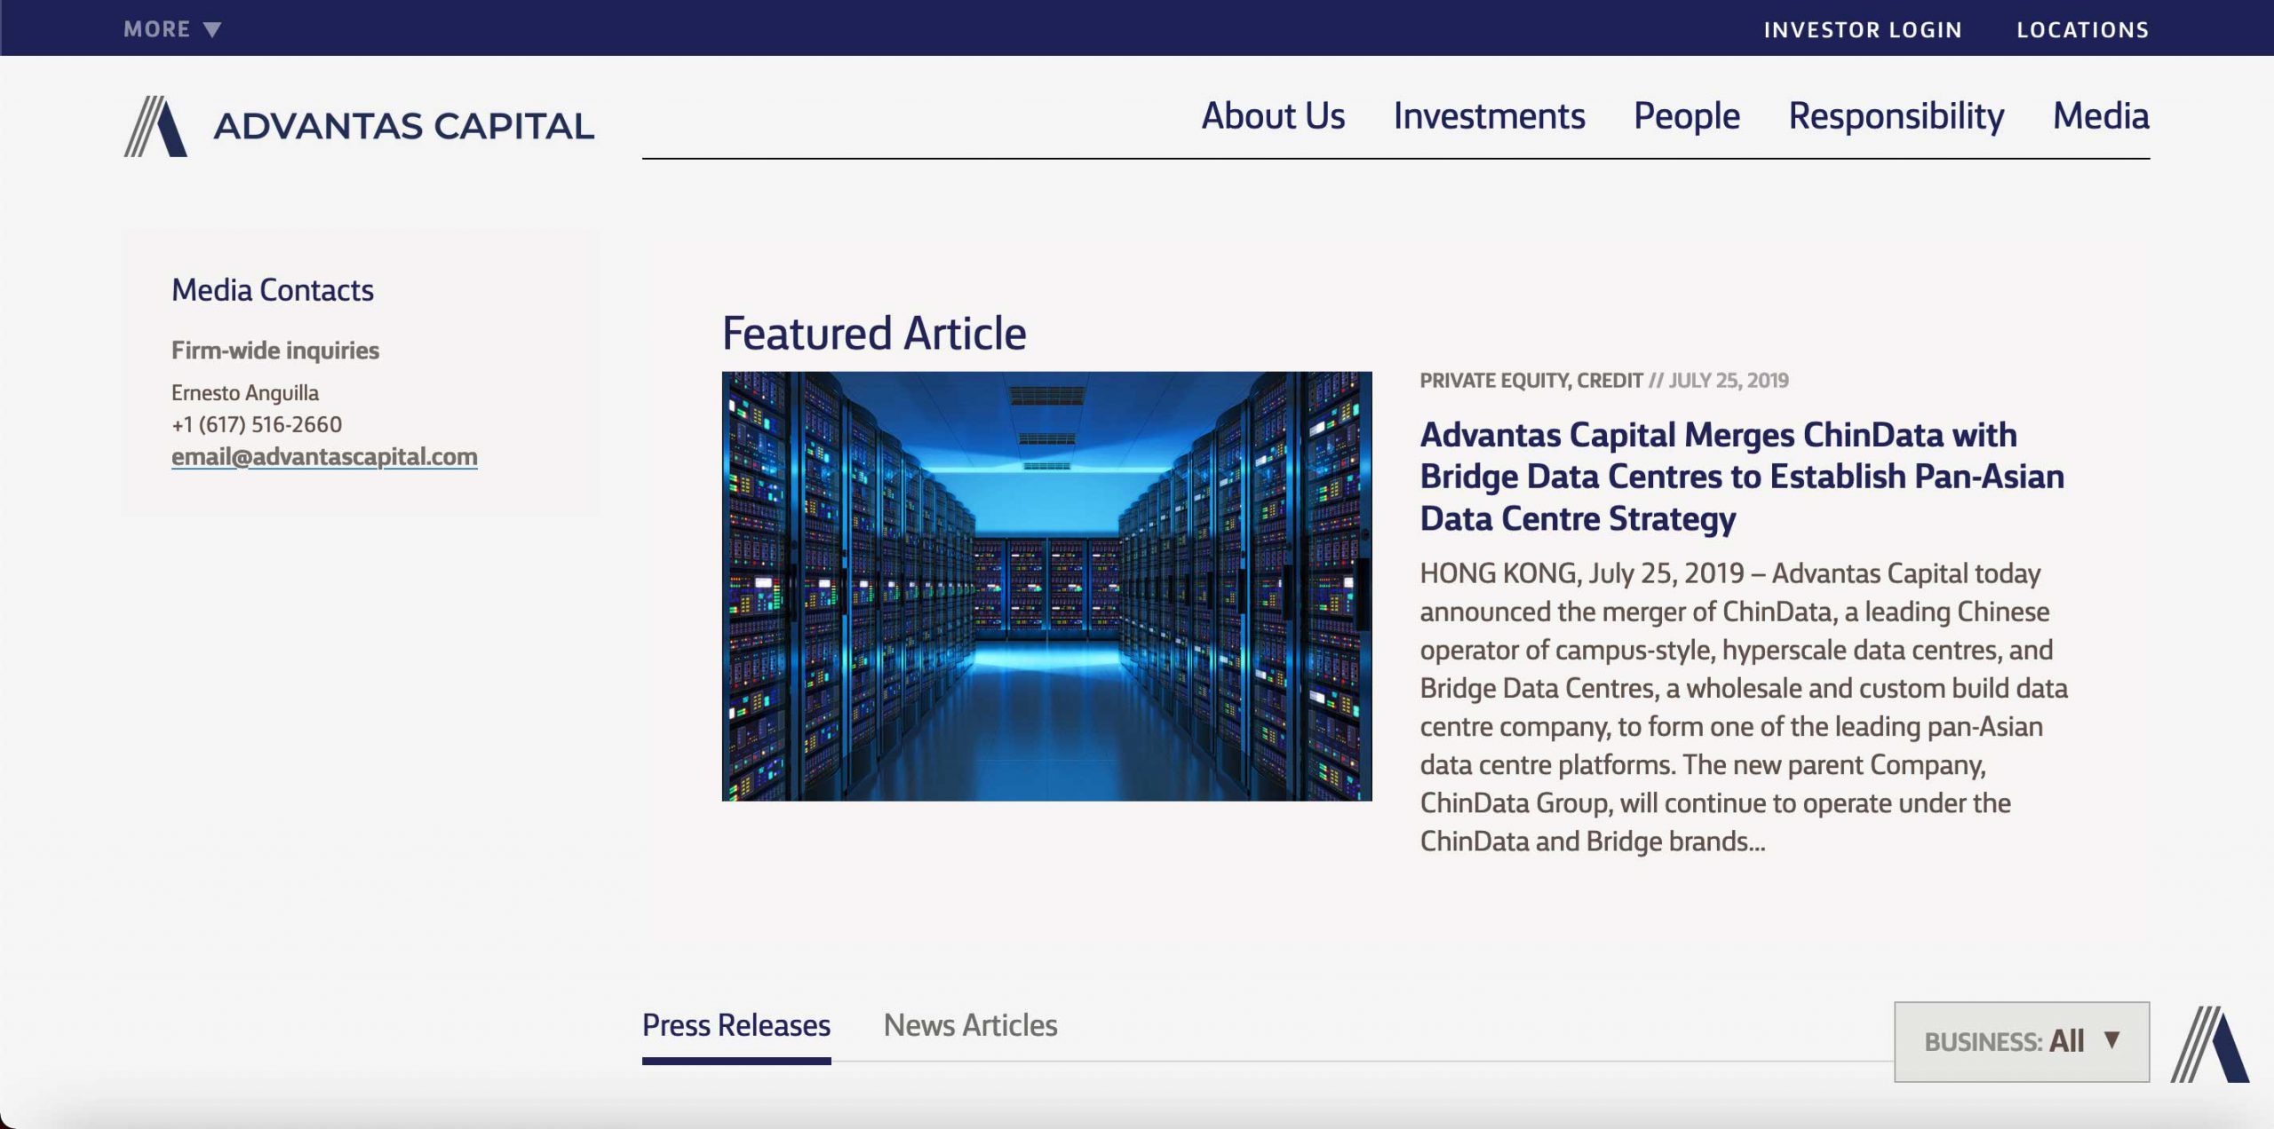Switch to the News Articles tab
The height and width of the screenshot is (1129, 2274).
[970, 1026]
